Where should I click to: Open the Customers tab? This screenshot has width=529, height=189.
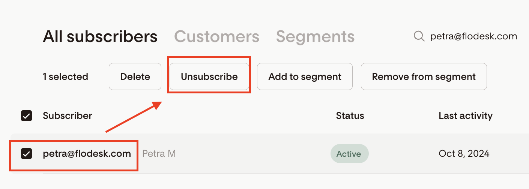tap(216, 36)
